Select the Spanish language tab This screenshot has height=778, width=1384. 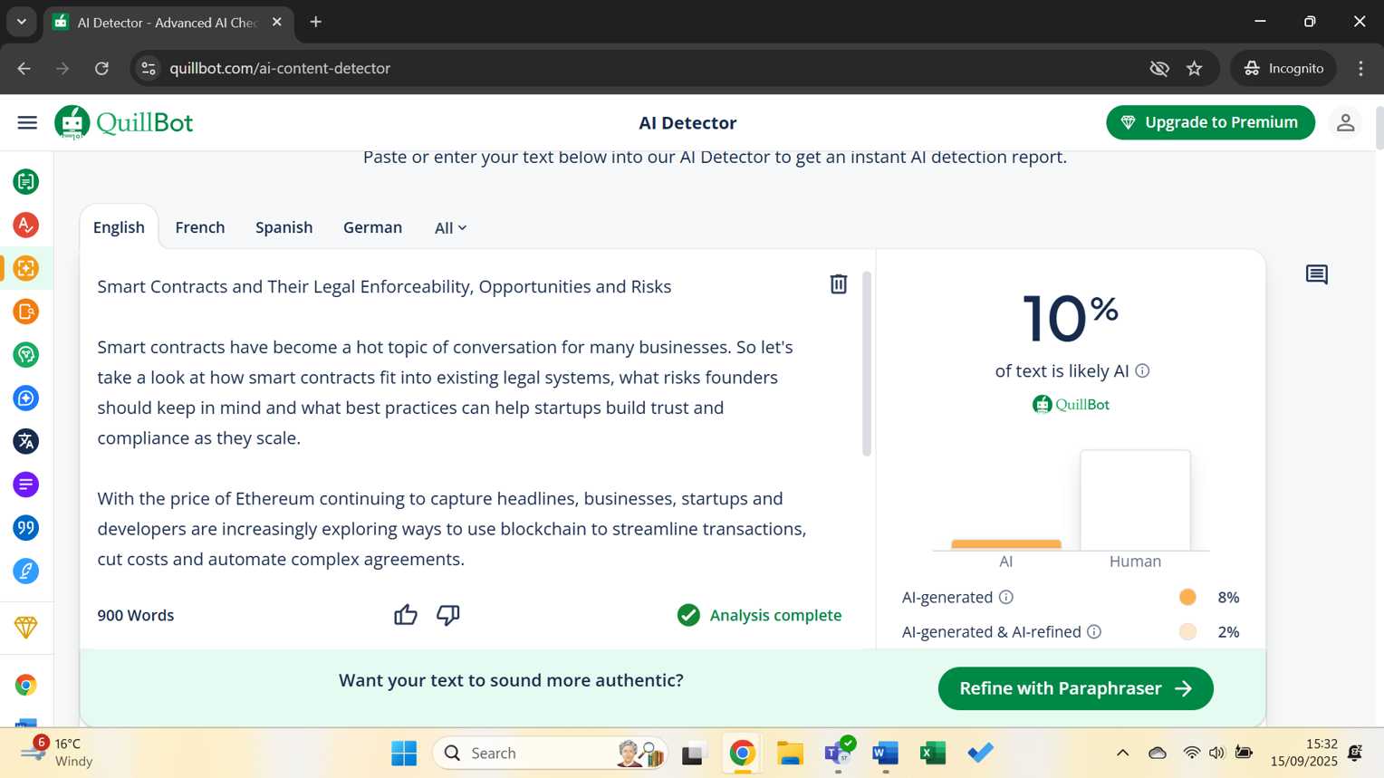[284, 227]
